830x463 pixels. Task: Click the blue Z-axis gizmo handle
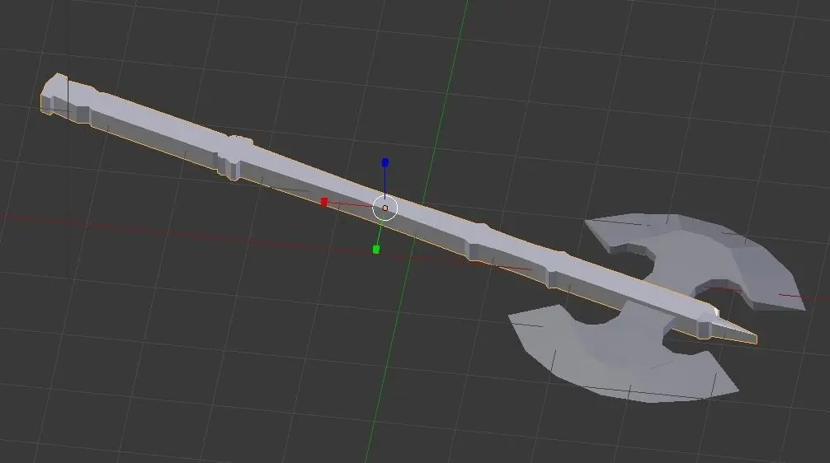pyautogui.click(x=385, y=162)
